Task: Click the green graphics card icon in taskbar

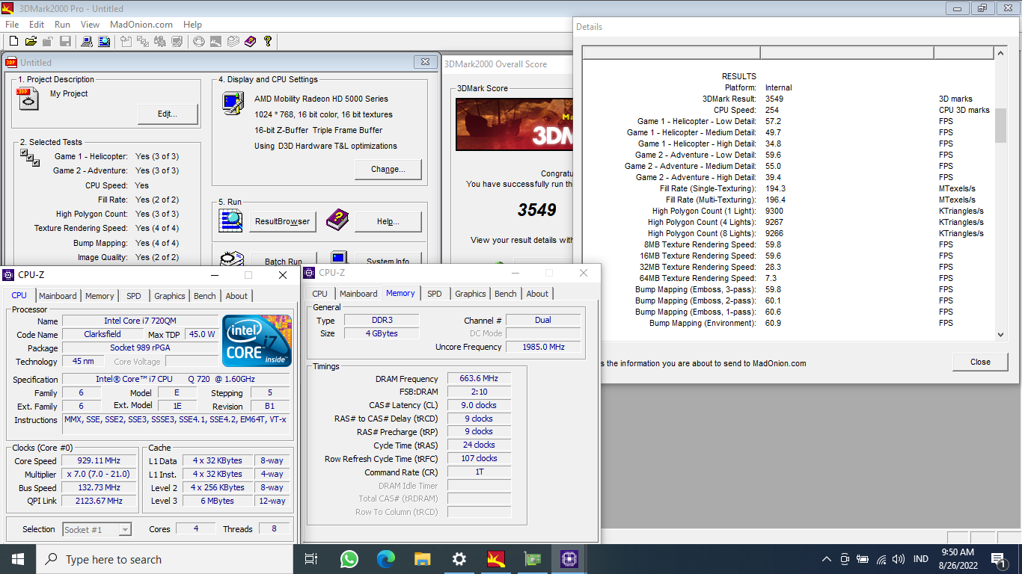Action: pos(533,559)
